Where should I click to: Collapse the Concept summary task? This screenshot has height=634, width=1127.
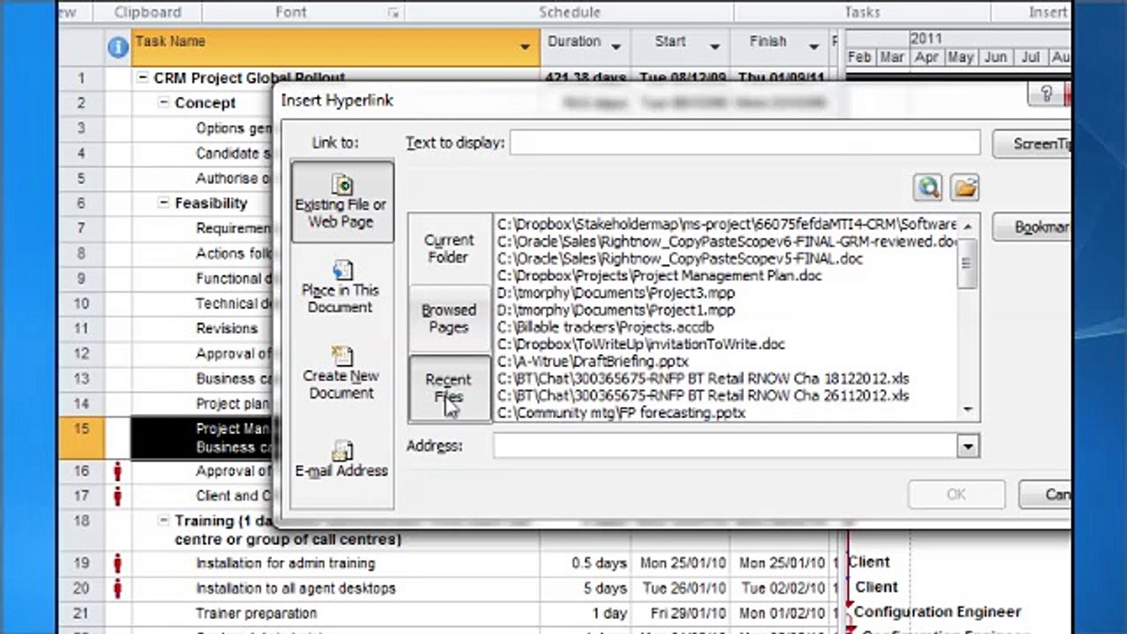(x=164, y=103)
